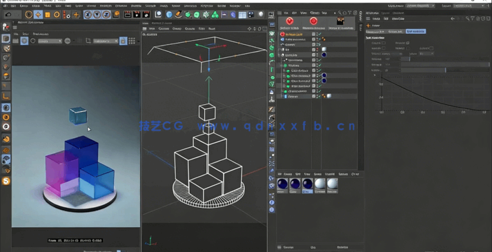Click the Undo arrow in top toolbar
The image size is (492, 252).
point(8,14)
